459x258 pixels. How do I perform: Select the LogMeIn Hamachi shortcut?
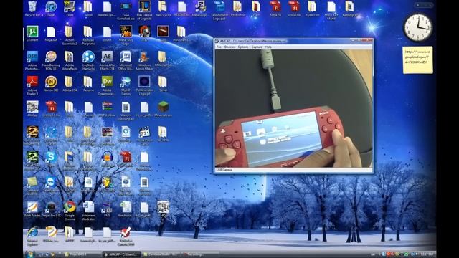coord(88,60)
